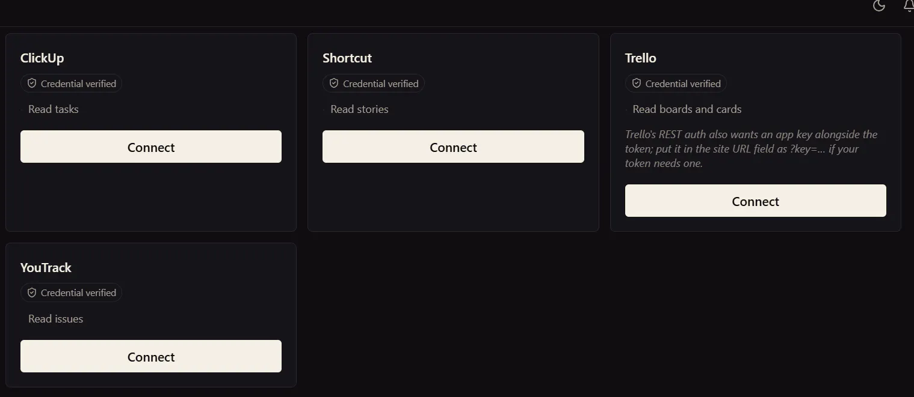Viewport: 914px width, 397px height.
Task: Click the shield icon on the YouTrack card
Action: pyautogui.click(x=32, y=292)
